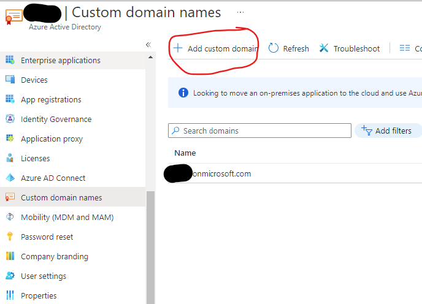Open Password reset menu item
The height and width of the screenshot is (304, 422).
tap(72, 237)
